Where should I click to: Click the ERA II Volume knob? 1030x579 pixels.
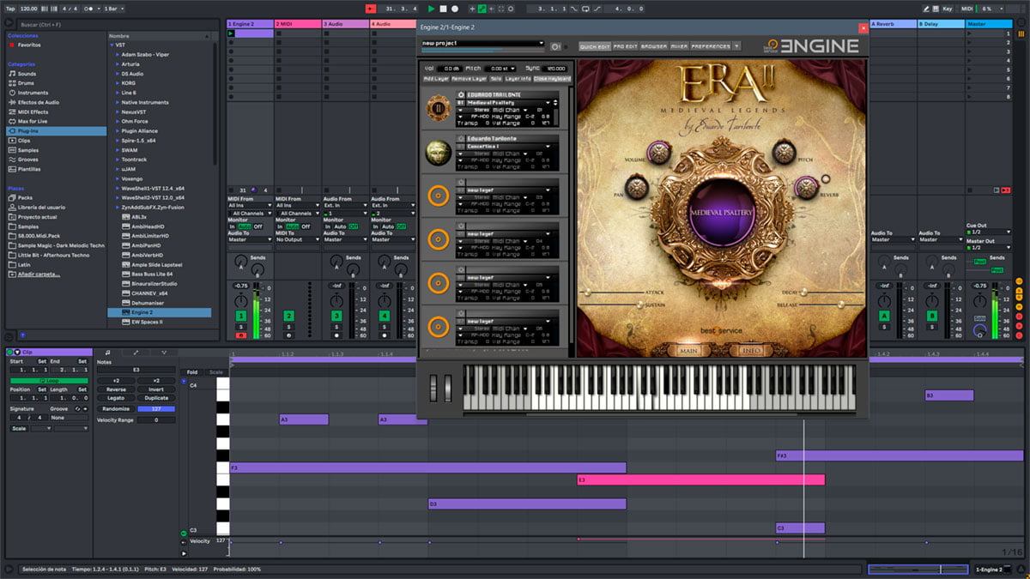pos(658,153)
